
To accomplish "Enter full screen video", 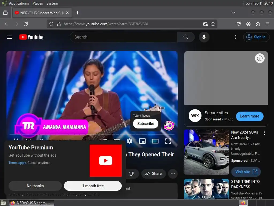I will coord(168,141).
